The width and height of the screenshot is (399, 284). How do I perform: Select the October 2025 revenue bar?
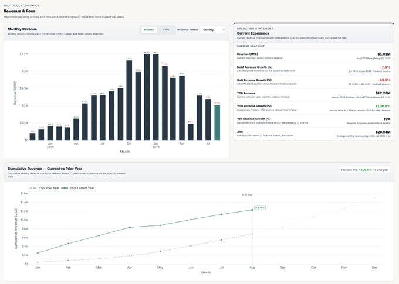click(129, 100)
